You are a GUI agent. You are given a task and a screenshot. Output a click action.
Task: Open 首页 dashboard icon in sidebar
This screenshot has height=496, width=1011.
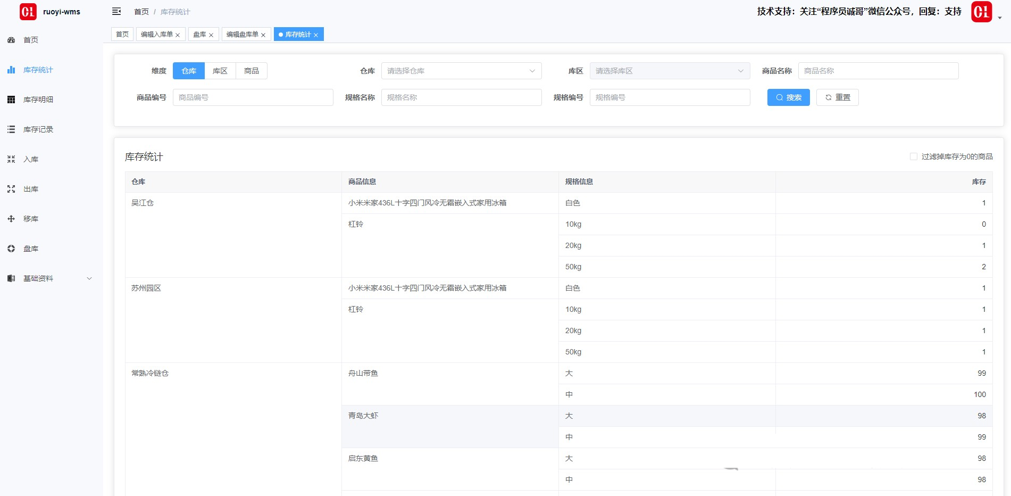pyautogui.click(x=11, y=40)
